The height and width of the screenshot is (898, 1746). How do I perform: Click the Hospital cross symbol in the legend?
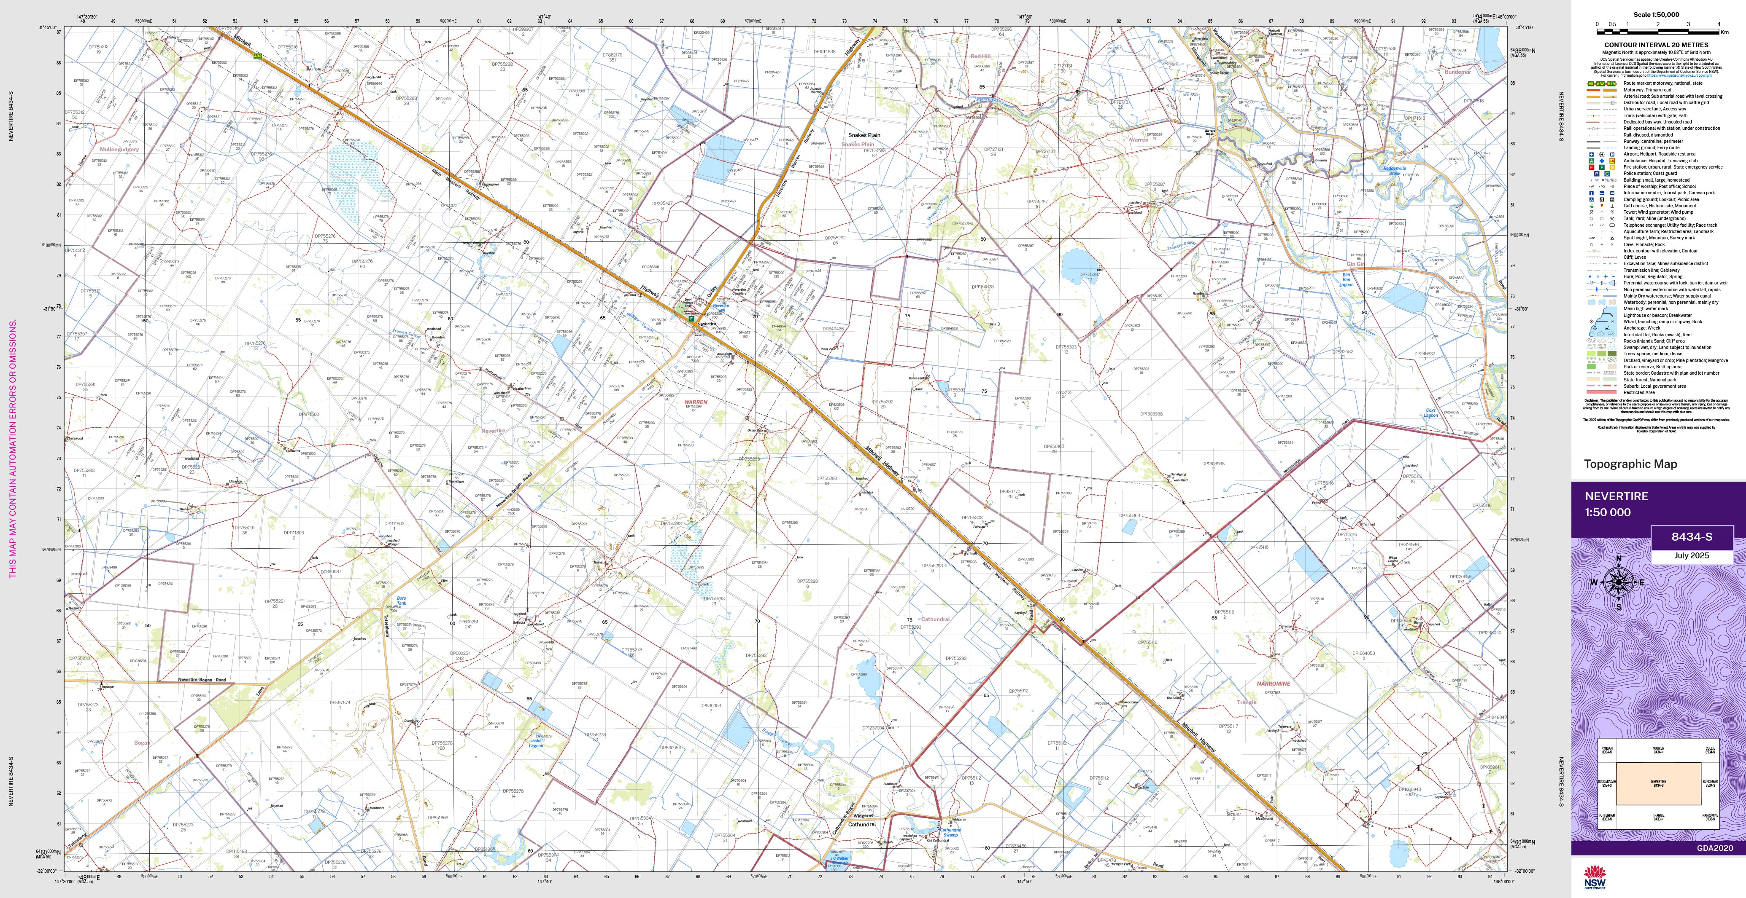tap(1602, 161)
